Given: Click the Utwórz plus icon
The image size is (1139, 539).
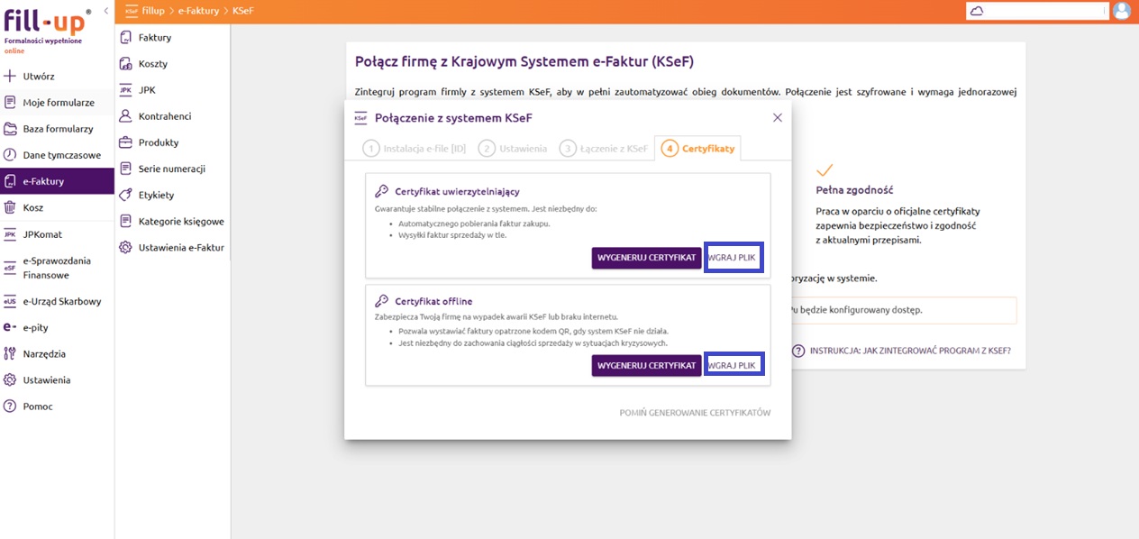Looking at the screenshot, I should click(x=10, y=77).
